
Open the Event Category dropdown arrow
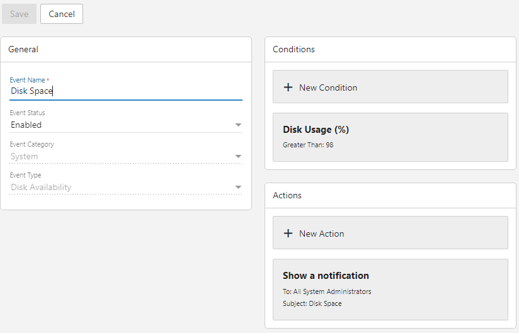(238, 157)
